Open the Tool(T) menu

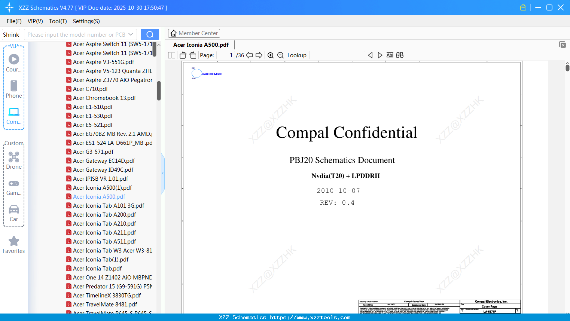click(58, 21)
